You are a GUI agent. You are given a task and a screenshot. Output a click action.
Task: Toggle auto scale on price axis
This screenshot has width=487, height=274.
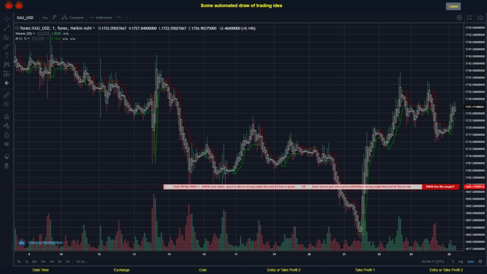(x=471, y=262)
